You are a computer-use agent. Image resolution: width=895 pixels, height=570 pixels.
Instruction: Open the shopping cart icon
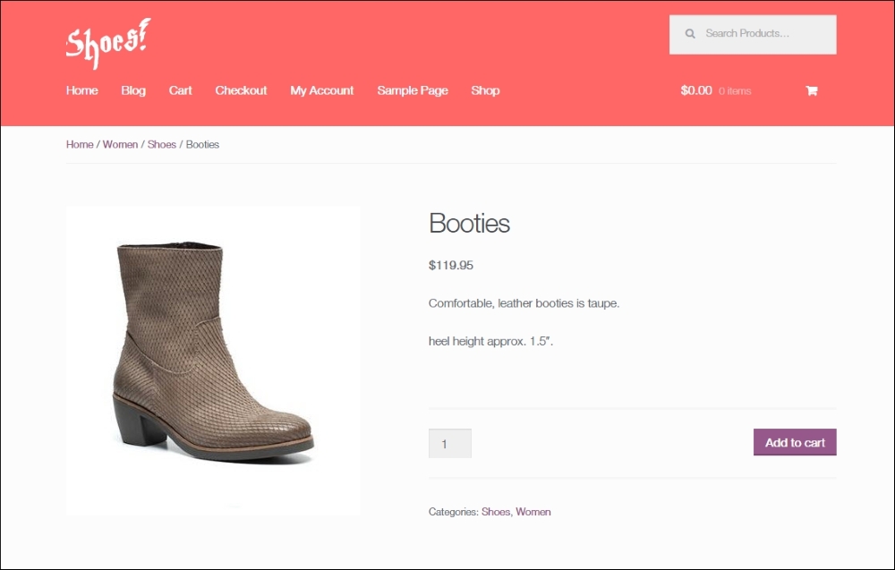pos(811,90)
